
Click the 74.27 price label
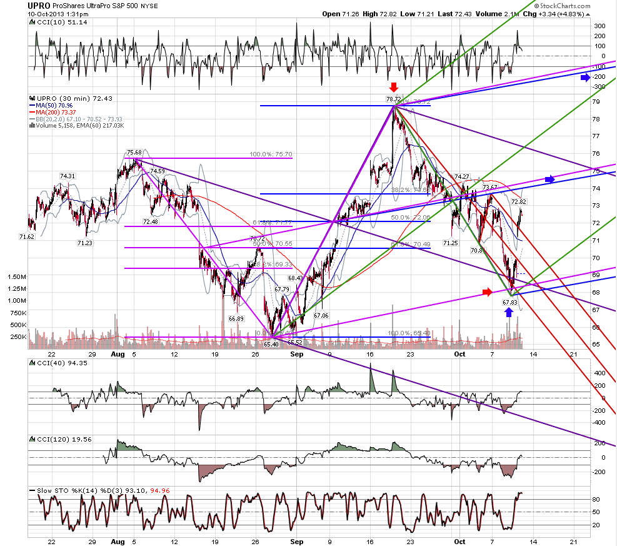[x=461, y=177]
